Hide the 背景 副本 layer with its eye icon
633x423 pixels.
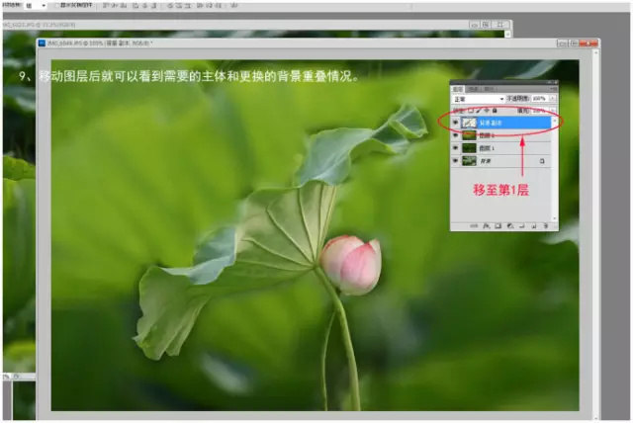coord(455,123)
